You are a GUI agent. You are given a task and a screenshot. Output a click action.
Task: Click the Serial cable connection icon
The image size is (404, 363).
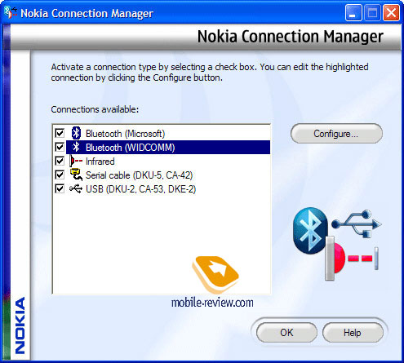[76, 175]
